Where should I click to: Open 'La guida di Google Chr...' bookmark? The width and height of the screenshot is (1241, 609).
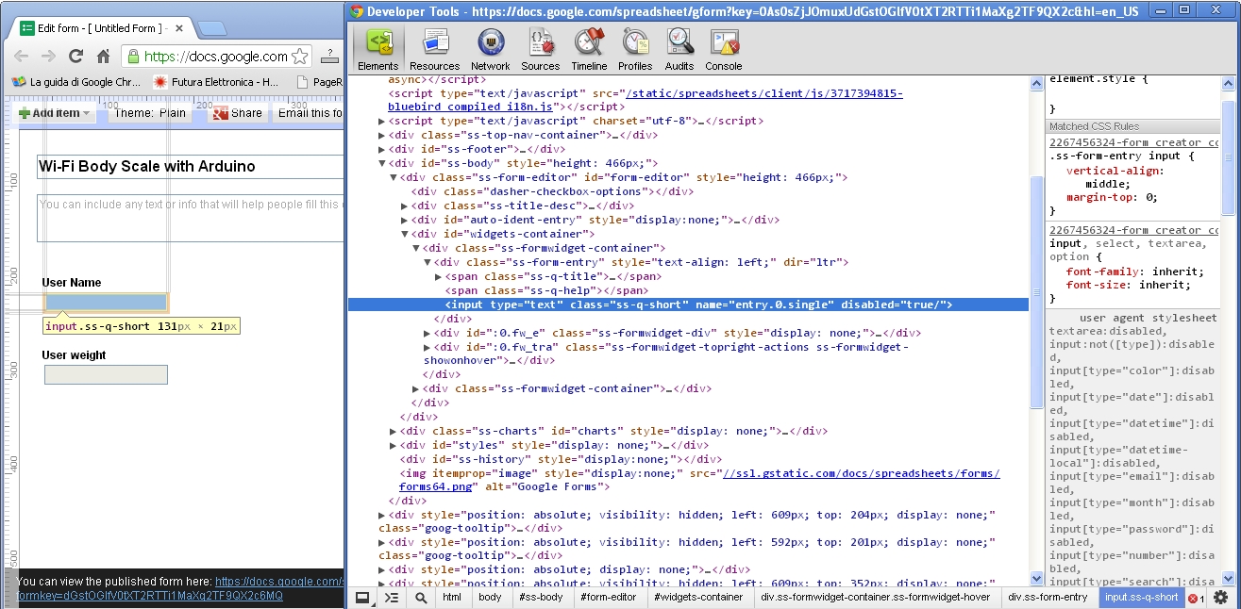coord(75,82)
